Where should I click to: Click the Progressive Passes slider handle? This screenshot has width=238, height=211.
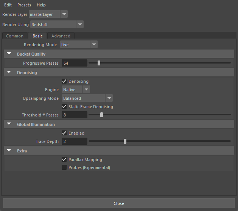click(x=99, y=63)
